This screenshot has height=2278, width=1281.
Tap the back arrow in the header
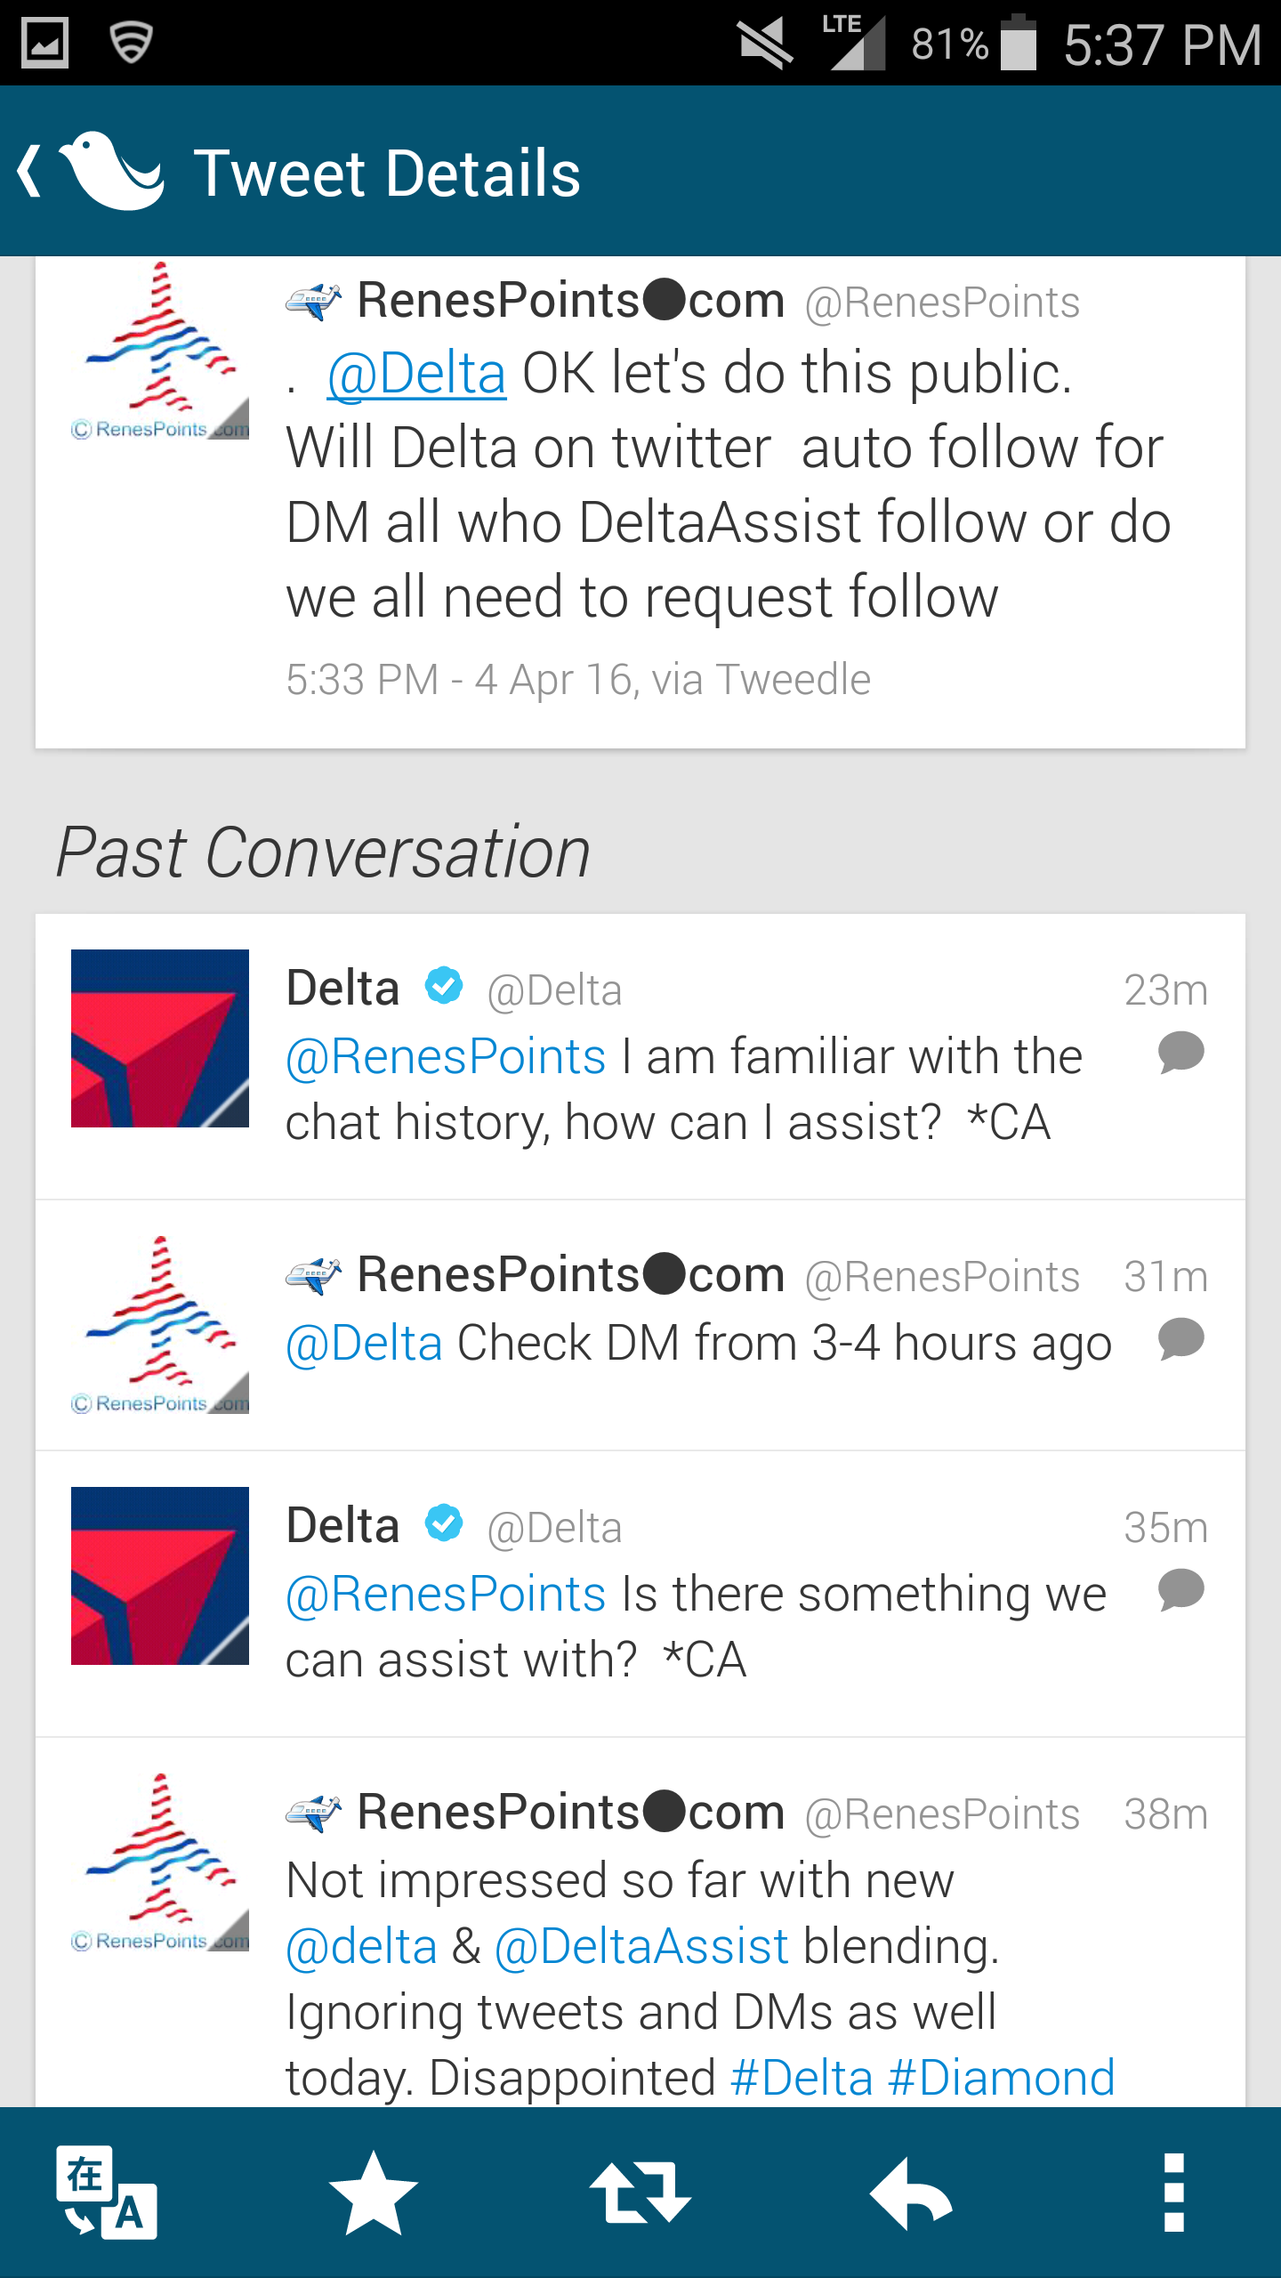pyautogui.click(x=30, y=171)
